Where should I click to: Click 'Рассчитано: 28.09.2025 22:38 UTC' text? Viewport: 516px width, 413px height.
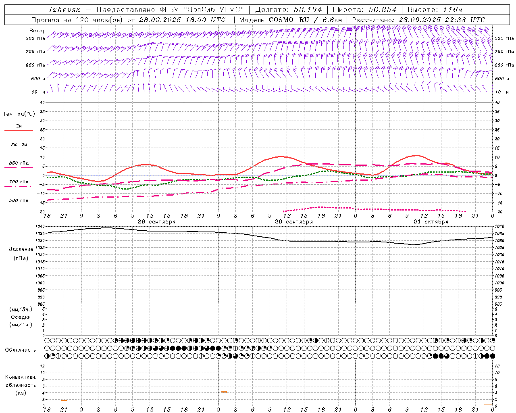418,20
